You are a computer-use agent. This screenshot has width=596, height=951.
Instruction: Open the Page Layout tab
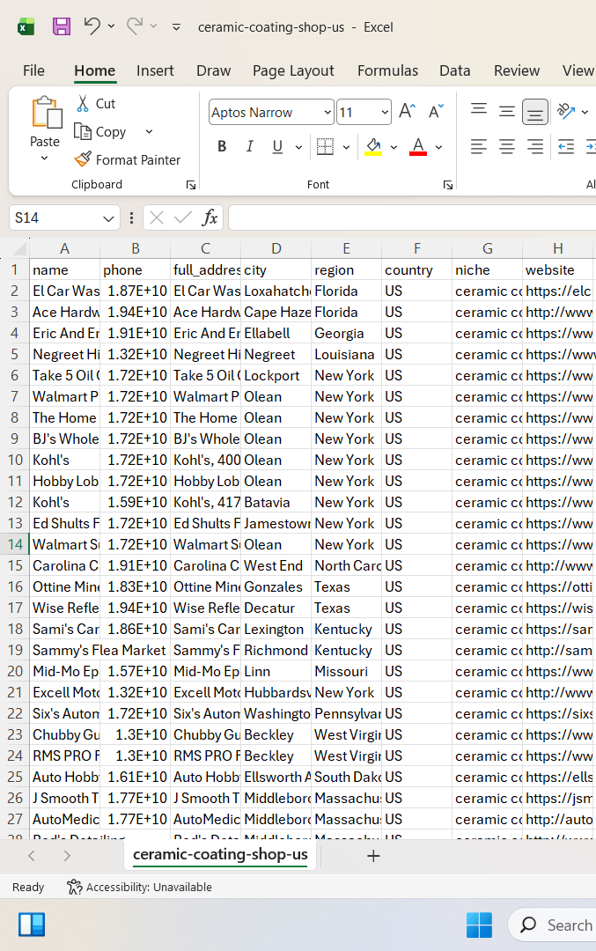(293, 71)
